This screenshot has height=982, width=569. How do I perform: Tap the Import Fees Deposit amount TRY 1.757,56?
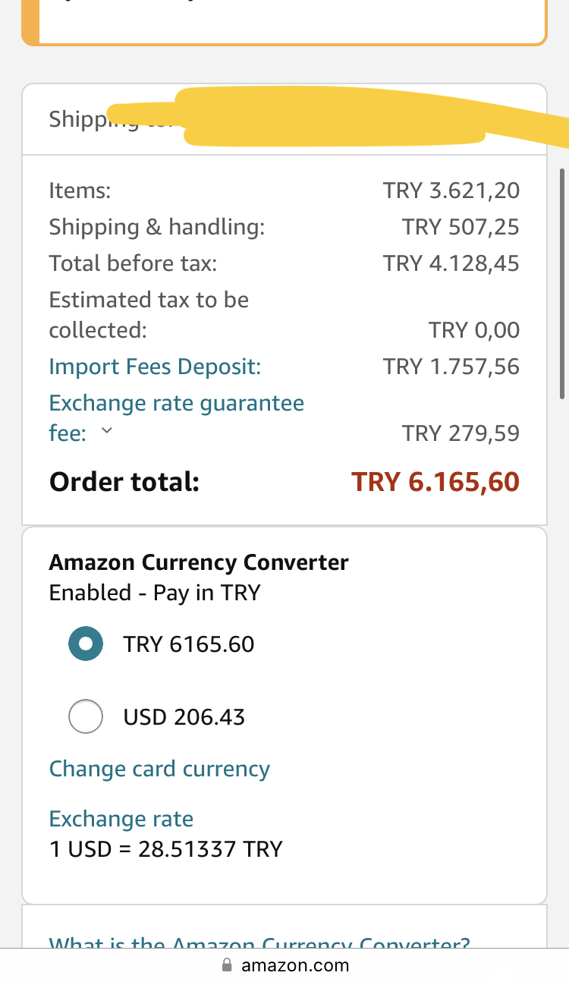click(451, 367)
